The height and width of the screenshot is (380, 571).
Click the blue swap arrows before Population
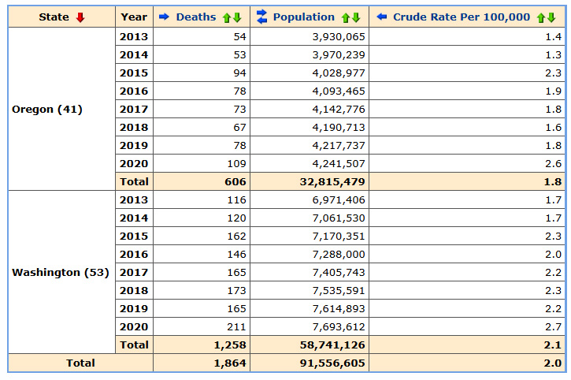pos(262,17)
